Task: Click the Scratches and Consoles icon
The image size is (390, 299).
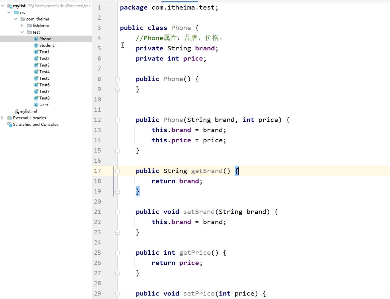Action: tap(10, 125)
